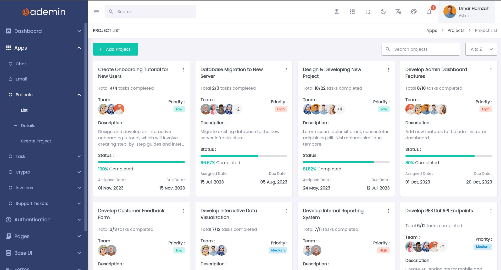
Task: Enter fullscreen mode via header icon
Action: click(368, 12)
